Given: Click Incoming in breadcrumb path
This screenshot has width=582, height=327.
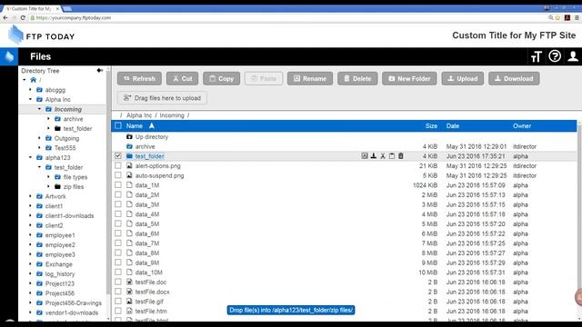Looking at the screenshot, I should click(172, 115).
